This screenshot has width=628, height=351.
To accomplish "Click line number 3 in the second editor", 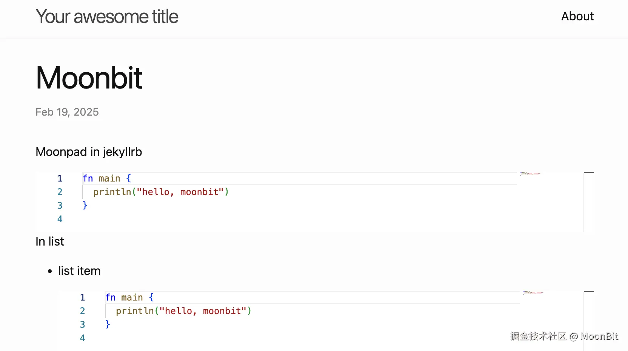I will coord(82,324).
